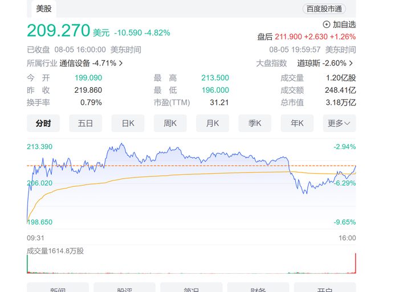The height and width of the screenshot is (292, 399).
Task: Select the 季K quarterly chart tab
Action: coord(255,124)
